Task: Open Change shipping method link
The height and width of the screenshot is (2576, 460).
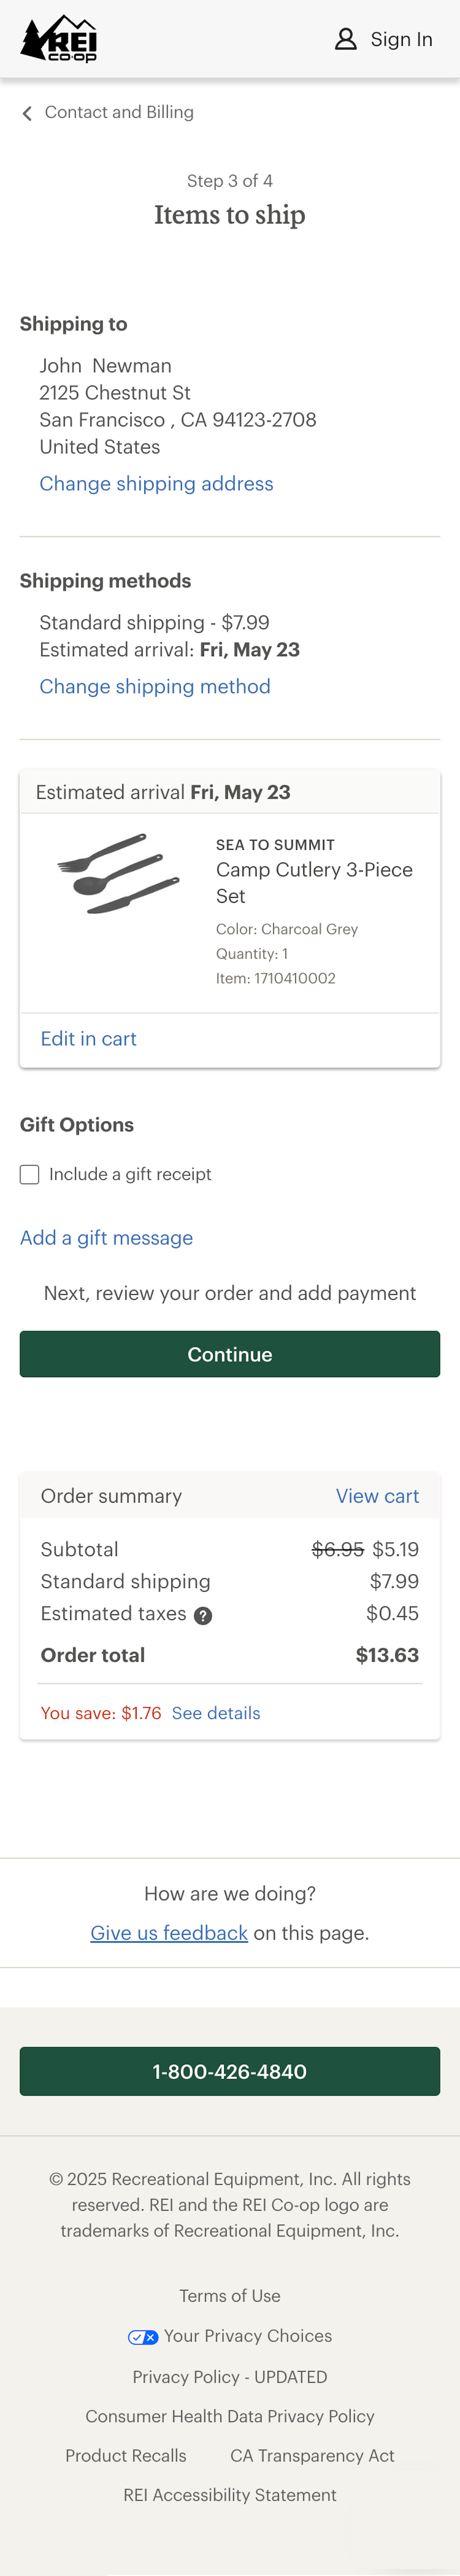Action: (155, 687)
